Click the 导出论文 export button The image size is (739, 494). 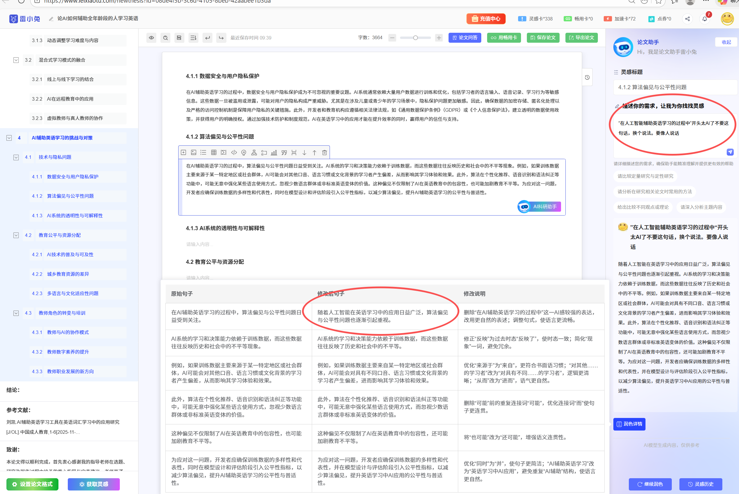tap(581, 38)
